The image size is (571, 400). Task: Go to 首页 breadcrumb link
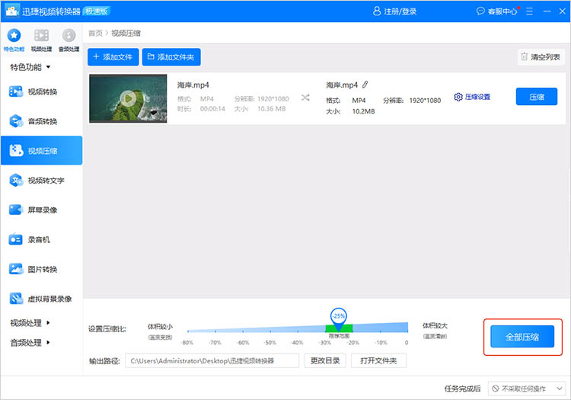(x=95, y=34)
